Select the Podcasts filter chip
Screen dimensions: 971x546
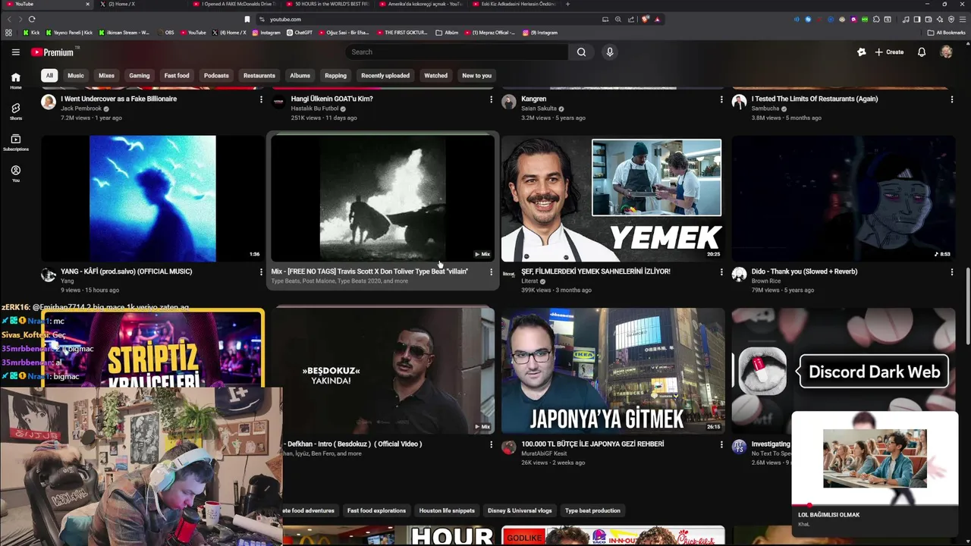tap(216, 76)
